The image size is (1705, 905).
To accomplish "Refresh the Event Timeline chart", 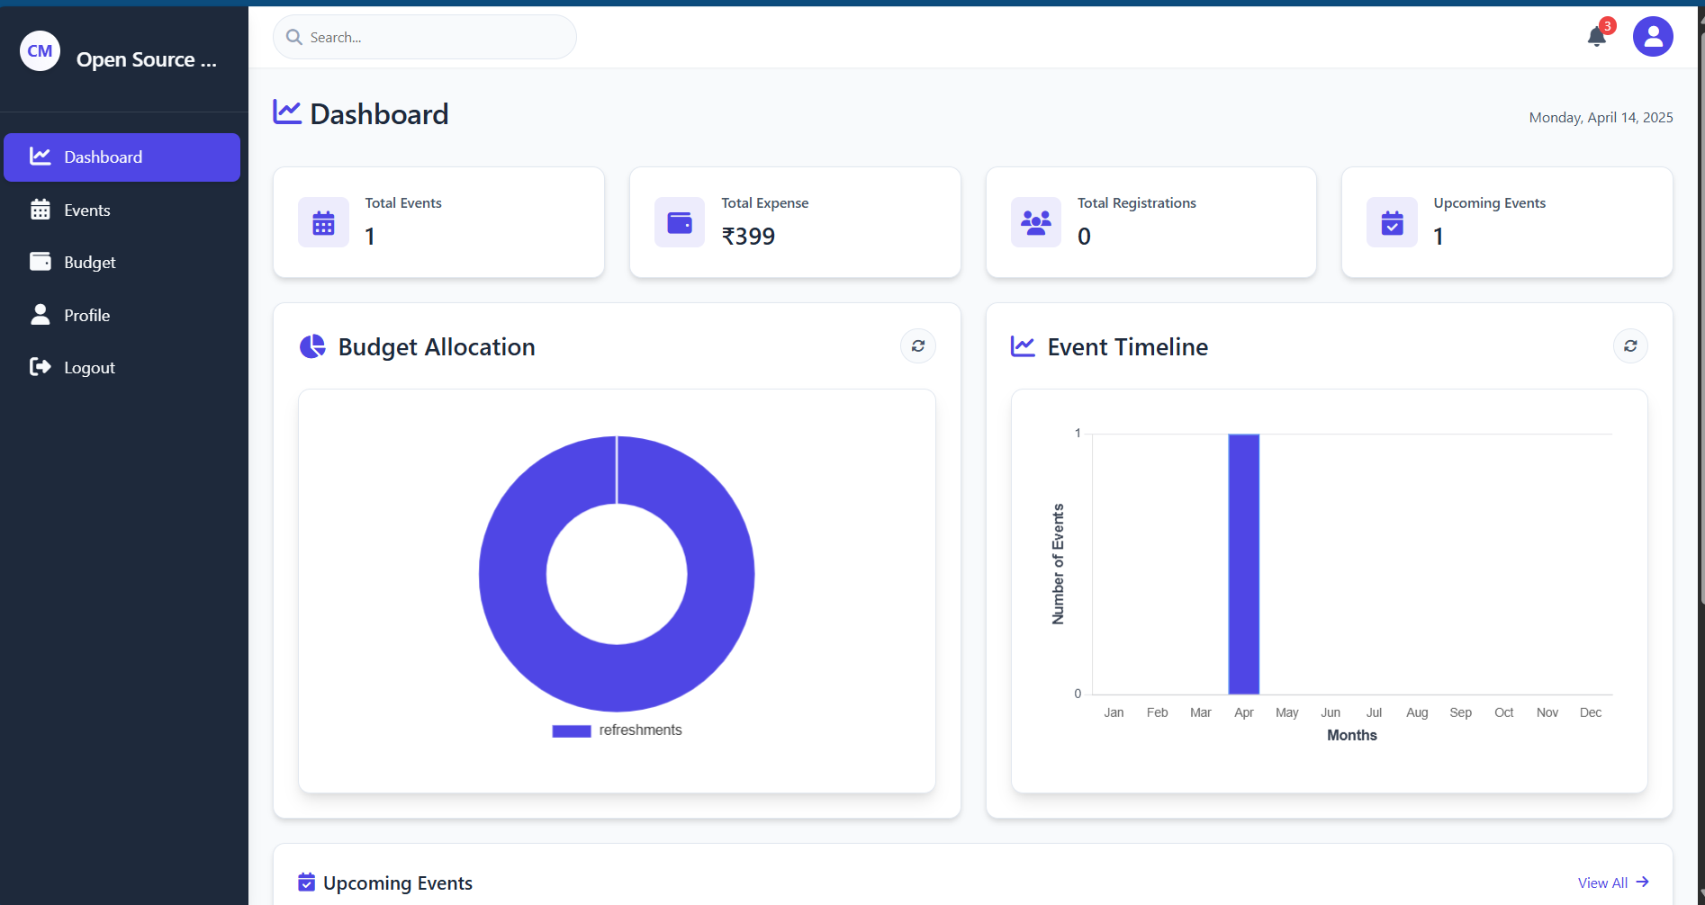I will point(1630,345).
